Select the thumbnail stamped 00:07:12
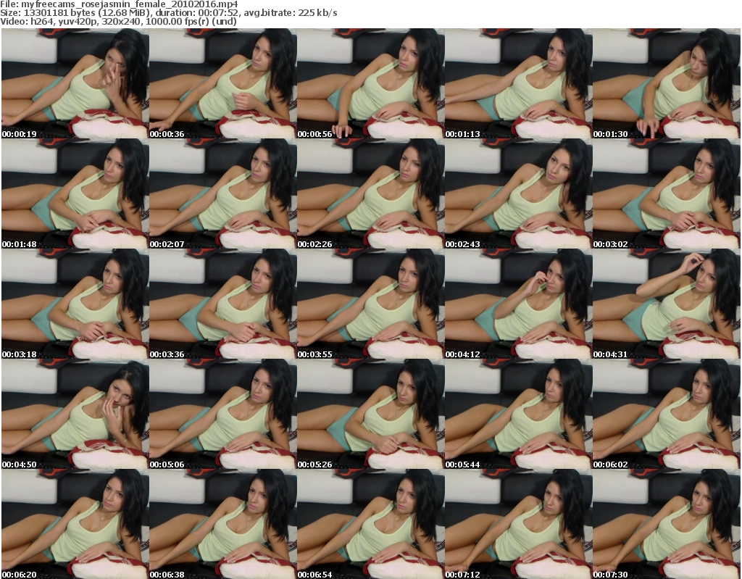 518,524
